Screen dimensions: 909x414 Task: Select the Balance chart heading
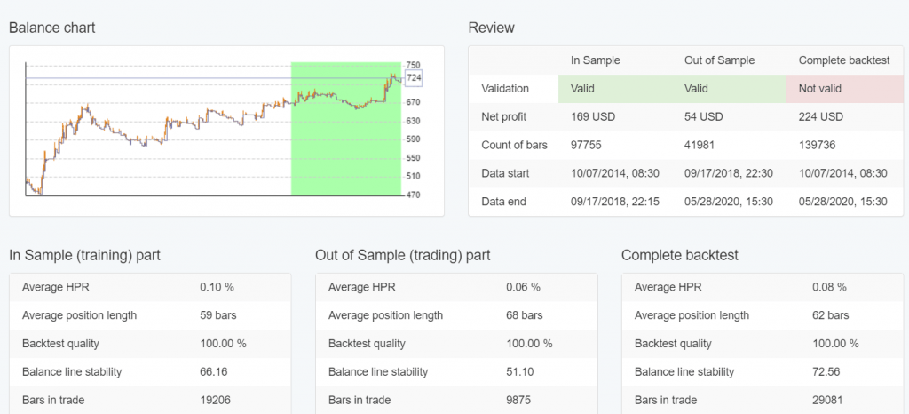point(51,28)
